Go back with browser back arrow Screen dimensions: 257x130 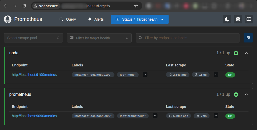tap(6, 6)
